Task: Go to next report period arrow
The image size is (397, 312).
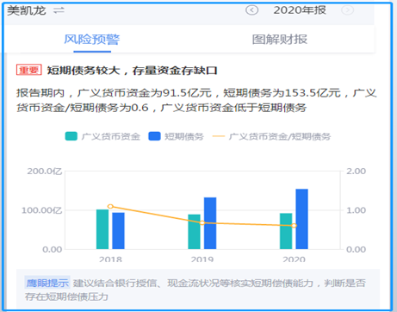Action: pyautogui.click(x=347, y=10)
